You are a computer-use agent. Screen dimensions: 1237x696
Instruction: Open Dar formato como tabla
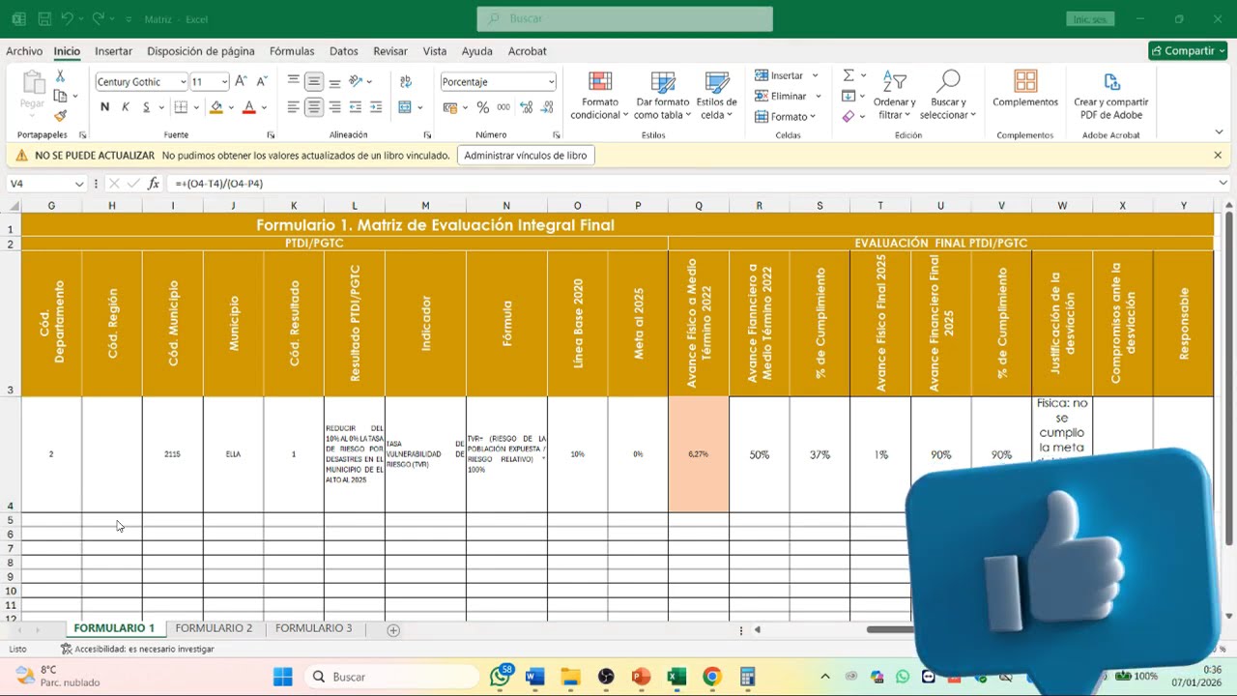[663, 96]
